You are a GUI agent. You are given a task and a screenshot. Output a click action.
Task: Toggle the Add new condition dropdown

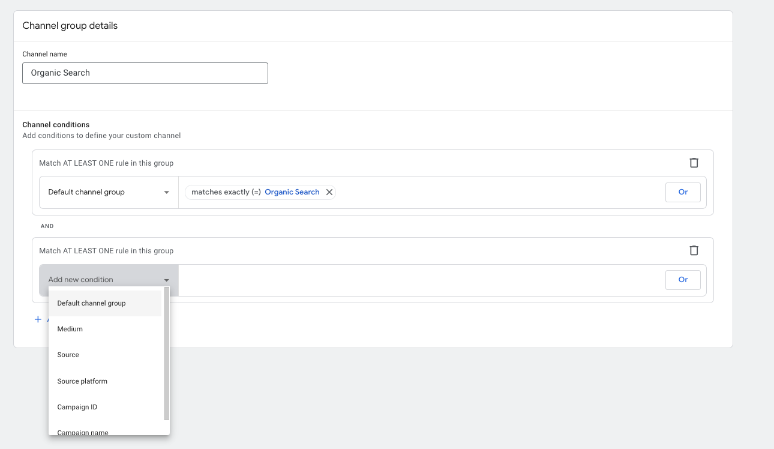click(109, 280)
